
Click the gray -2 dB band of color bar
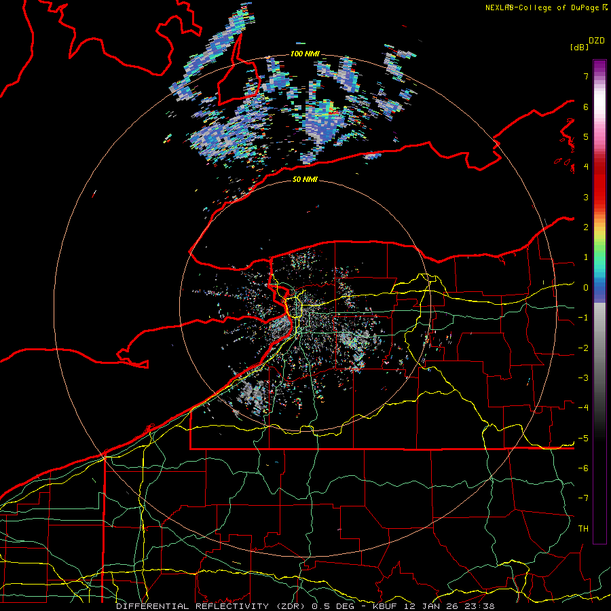pyautogui.click(x=599, y=348)
